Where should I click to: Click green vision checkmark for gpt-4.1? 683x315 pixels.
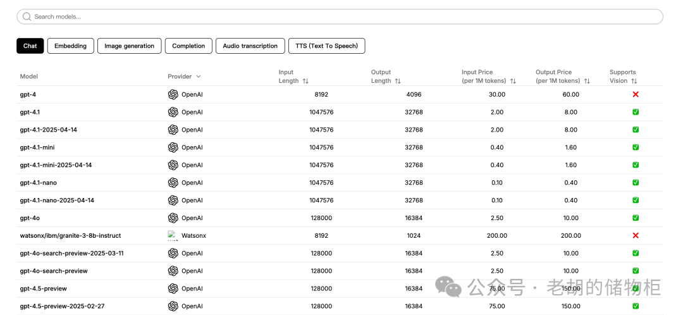click(x=636, y=112)
